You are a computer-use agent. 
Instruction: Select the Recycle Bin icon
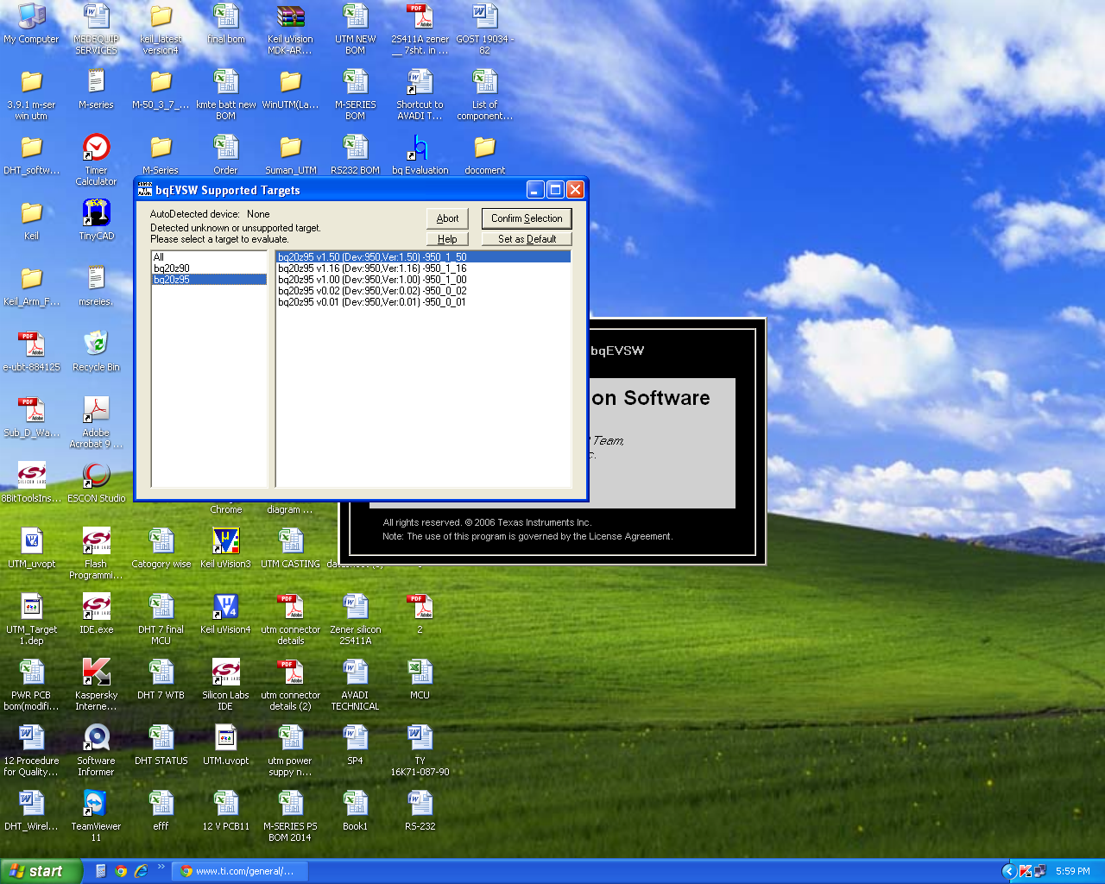tap(96, 351)
